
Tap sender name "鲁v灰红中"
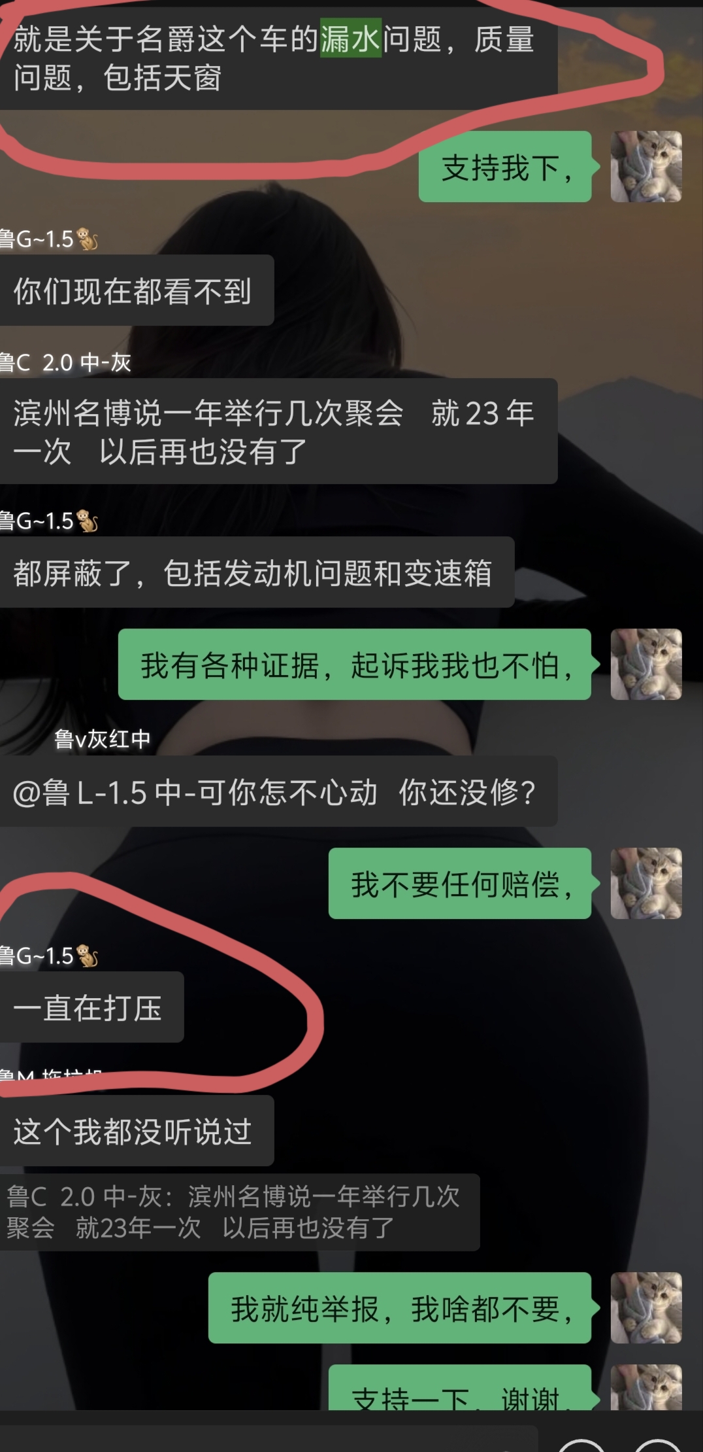coord(102,739)
